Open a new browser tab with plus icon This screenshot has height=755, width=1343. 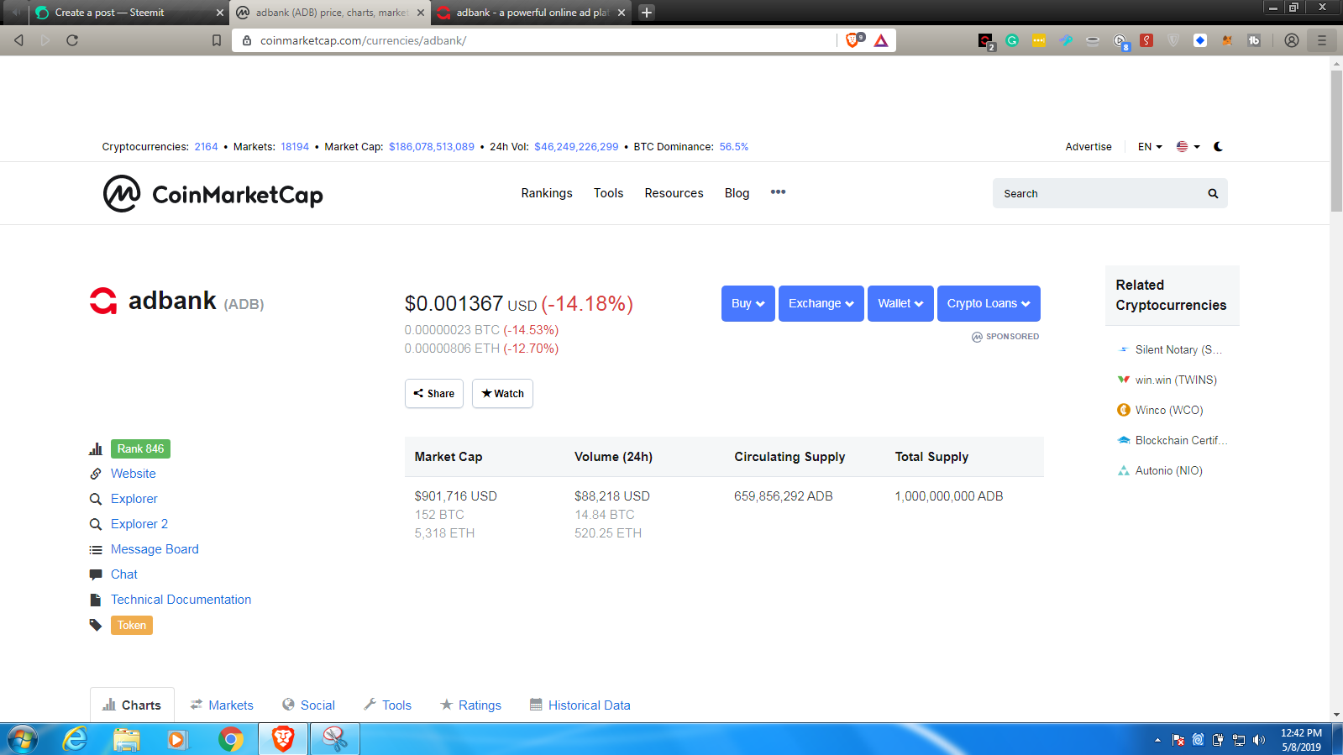click(x=647, y=13)
